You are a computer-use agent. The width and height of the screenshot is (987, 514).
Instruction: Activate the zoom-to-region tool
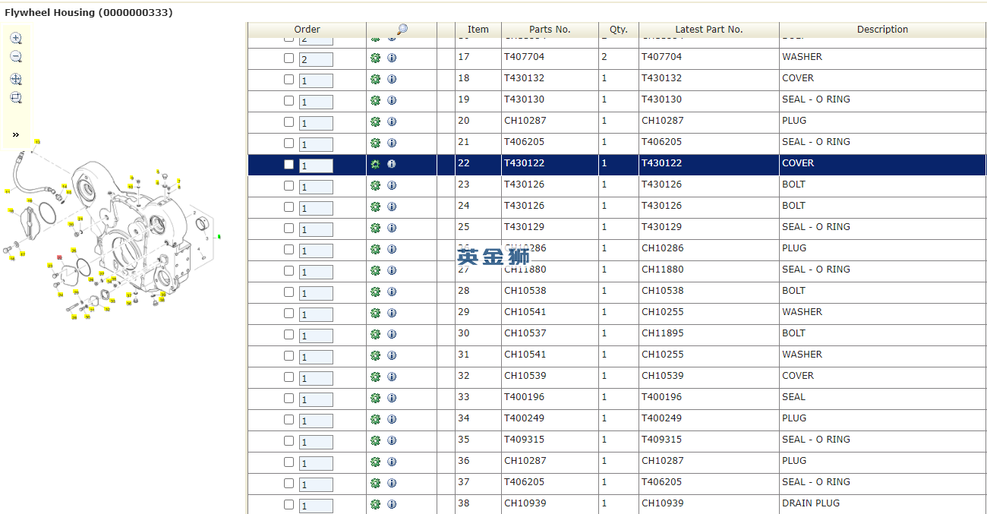pyautogui.click(x=16, y=98)
